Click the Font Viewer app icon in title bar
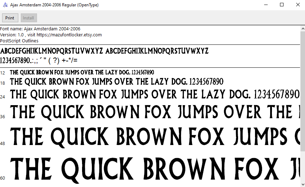Image resolution: width=305 pixels, height=187 pixels. [5, 5]
